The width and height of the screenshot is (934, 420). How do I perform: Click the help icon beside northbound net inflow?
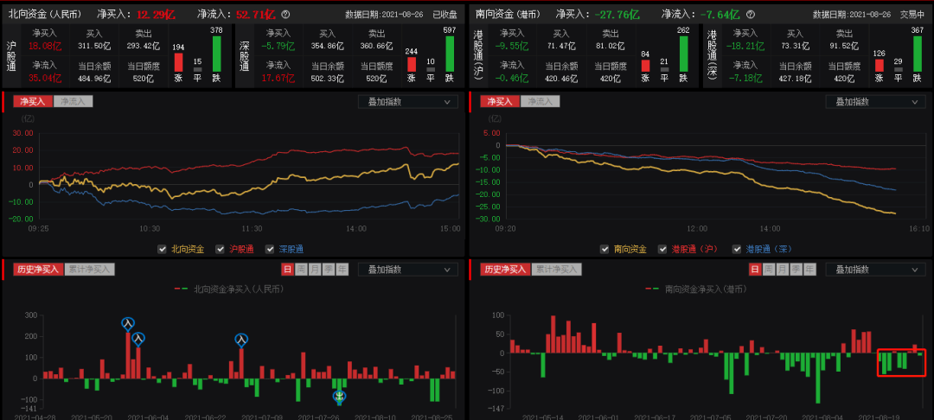click(286, 15)
